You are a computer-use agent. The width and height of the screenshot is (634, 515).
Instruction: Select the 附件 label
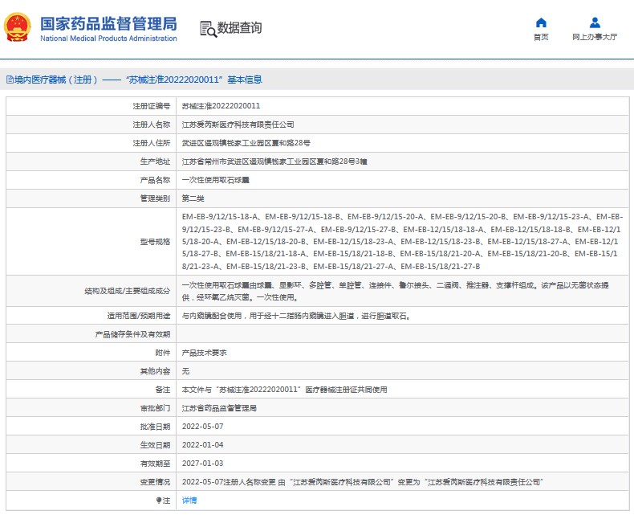[x=163, y=353]
